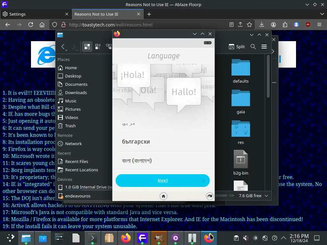The width and height of the screenshot is (327, 245).
Task: Select български language option
Action: (x=163, y=142)
